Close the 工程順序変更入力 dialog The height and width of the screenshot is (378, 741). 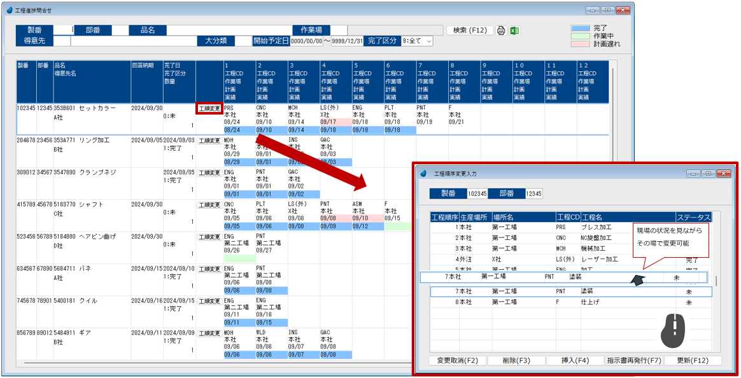pos(723,173)
